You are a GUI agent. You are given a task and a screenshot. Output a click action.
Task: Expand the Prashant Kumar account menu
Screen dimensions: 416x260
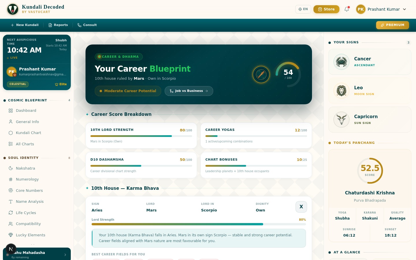coord(381,9)
